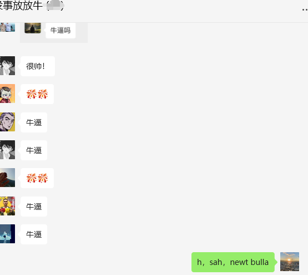Image resolution: width=308 pixels, height=275 pixels.
Task: Click the sunset avatar beside the green message
Action: [x=290, y=262]
